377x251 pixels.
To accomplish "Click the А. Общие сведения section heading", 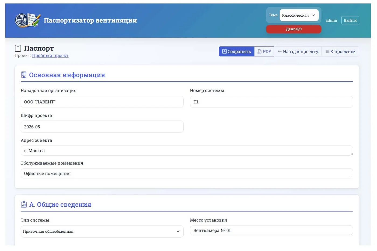I will click(60, 205).
